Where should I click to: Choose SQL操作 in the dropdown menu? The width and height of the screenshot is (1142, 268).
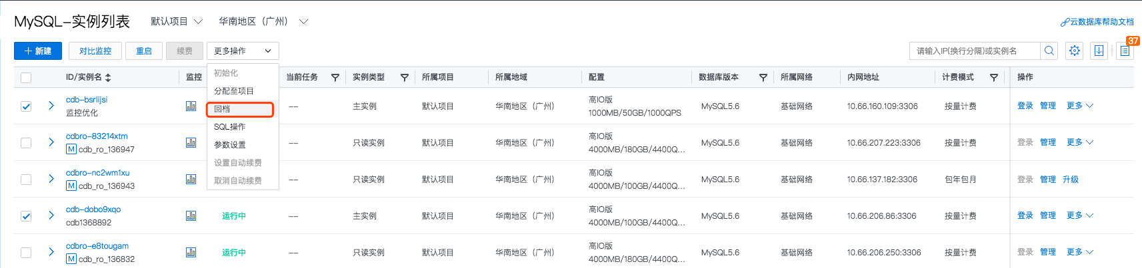243,127
